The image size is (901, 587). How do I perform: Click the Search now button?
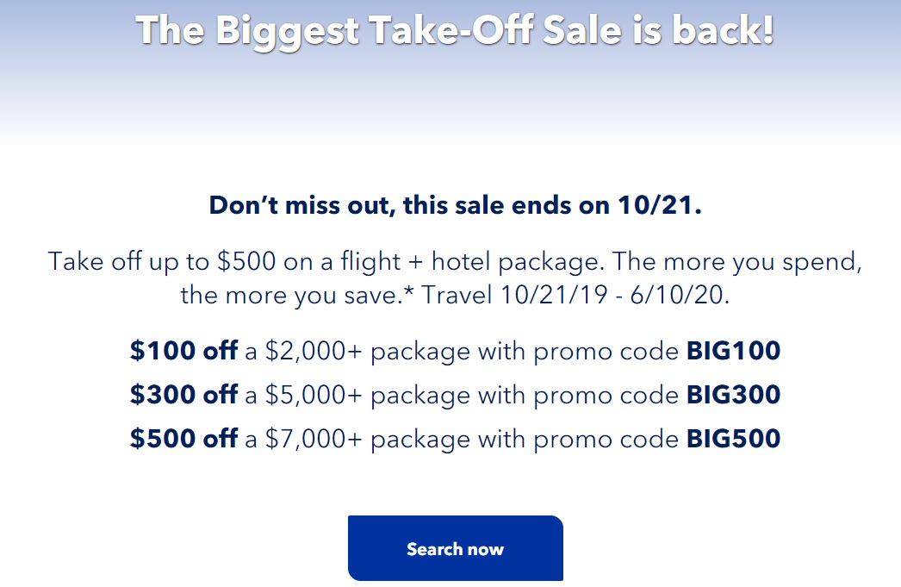point(455,548)
